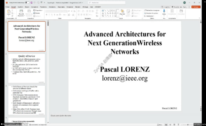206x126 pixels.
Task: Click the purple Save icon
Action: [32, 3]
